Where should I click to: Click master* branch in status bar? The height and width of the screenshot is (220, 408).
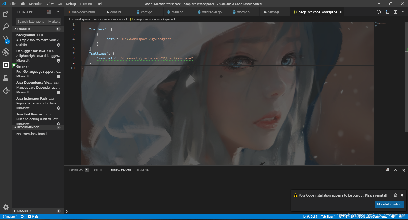(10, 217)
